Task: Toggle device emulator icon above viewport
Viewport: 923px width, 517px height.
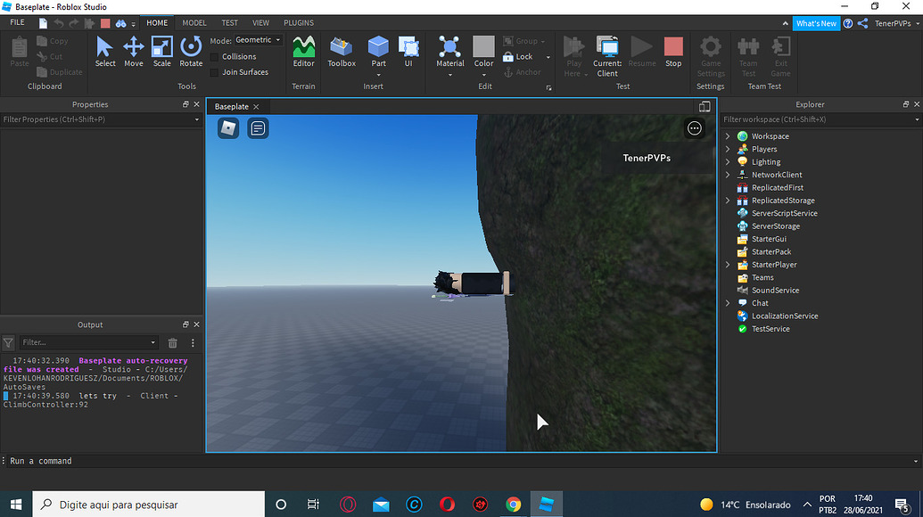Action: (x=705, y=106)
